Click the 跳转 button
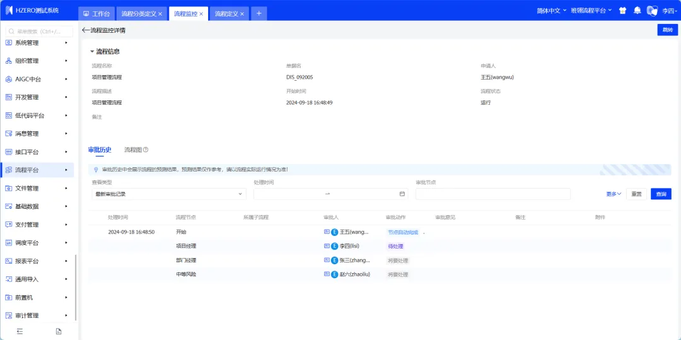The width and height of the screenshot is (681, 340). 668,30
